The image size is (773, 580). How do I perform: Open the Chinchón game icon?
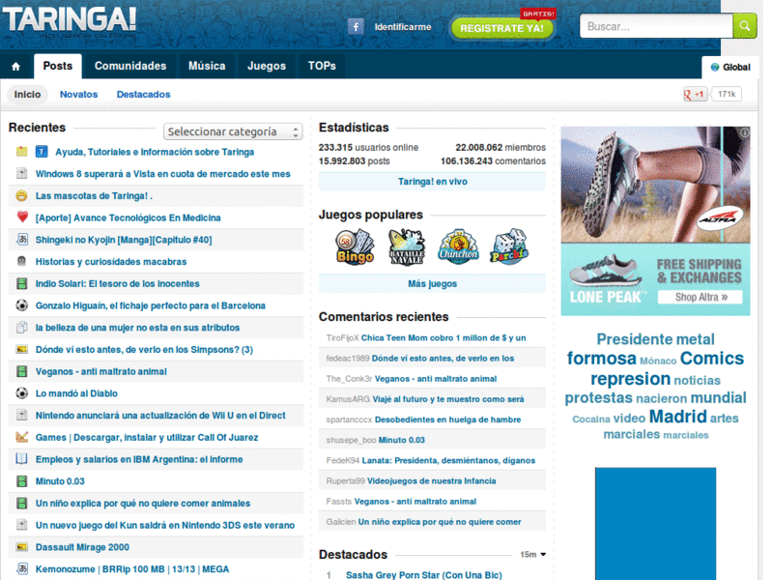(458, 246)
